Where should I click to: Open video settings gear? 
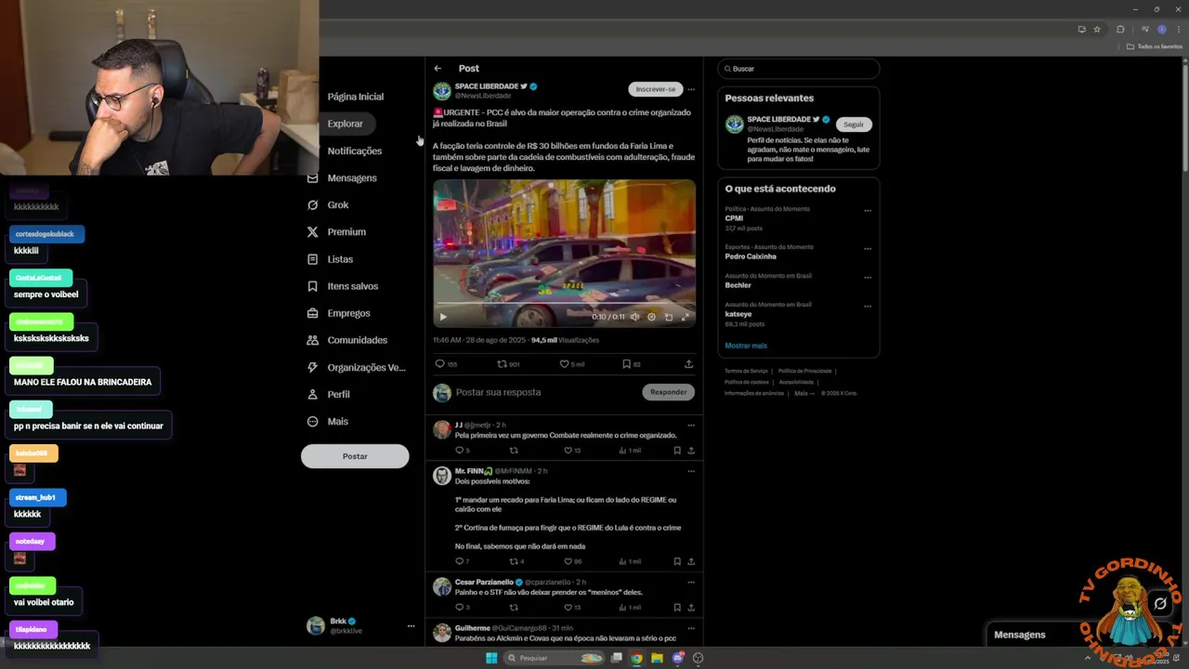click(651, 317)
